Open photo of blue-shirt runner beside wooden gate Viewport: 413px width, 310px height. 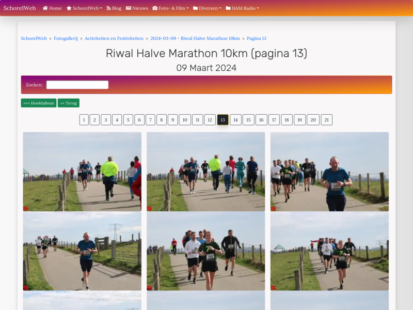[82, 251]
